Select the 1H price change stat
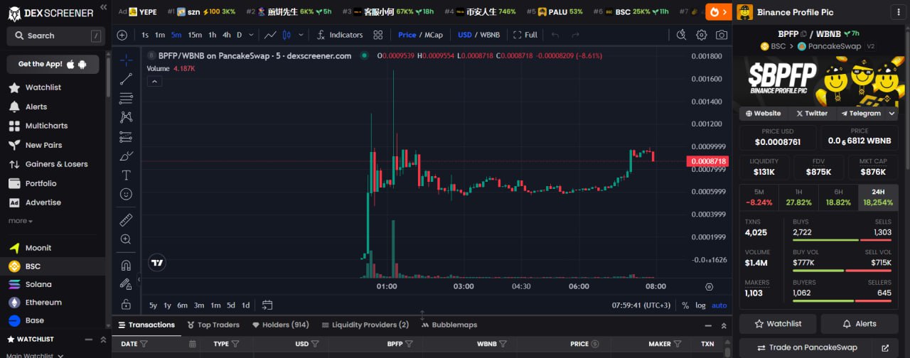910x358 pixels. pos(798,197)
